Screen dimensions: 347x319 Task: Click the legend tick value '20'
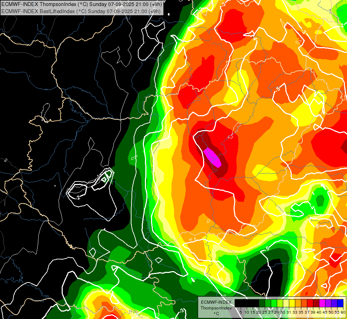click(x=259, y=312)
